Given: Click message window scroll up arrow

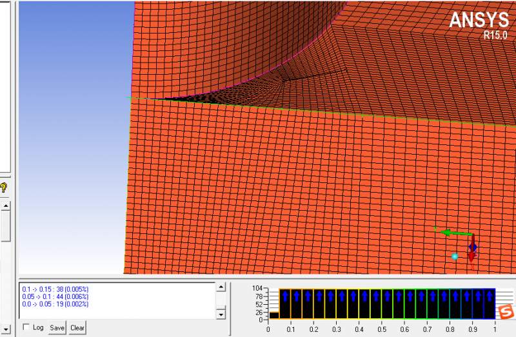Looking at the screenshot, I should pos(221,287).
